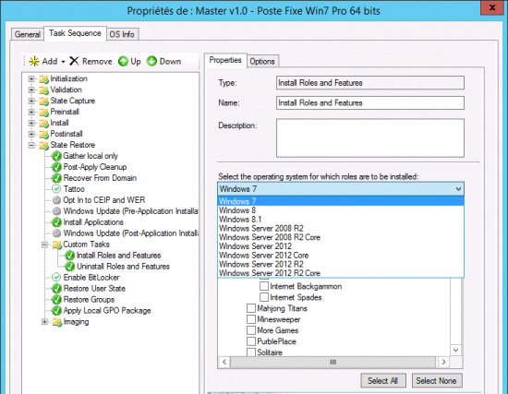Screen dimensions: 508x394
Task: Click into the Description text box
Action: (370, 137)
